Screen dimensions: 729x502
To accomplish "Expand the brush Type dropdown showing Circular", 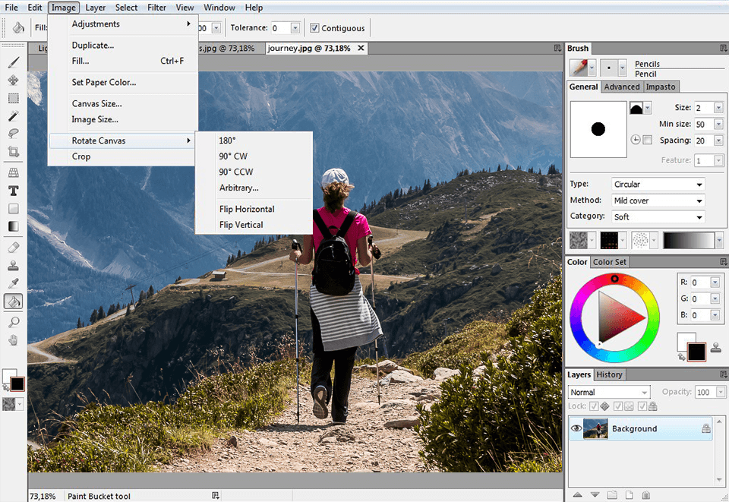I will point(658,184).
